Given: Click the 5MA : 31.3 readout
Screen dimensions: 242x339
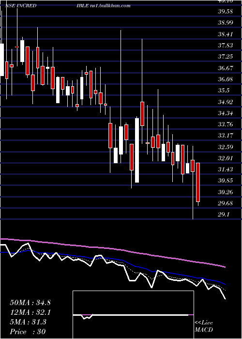Looking at the screenshot, I should (x=28, y=322).
